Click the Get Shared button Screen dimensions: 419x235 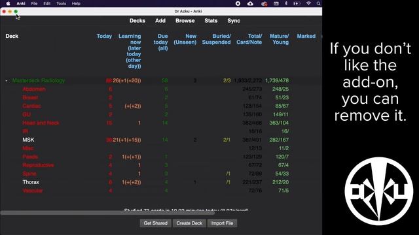click(x=156, y=223)
